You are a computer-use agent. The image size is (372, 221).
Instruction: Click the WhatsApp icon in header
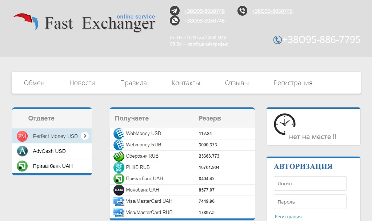175,20
